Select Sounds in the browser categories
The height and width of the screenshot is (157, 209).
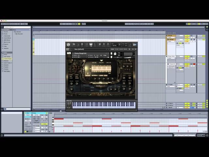tap(6, 32)
